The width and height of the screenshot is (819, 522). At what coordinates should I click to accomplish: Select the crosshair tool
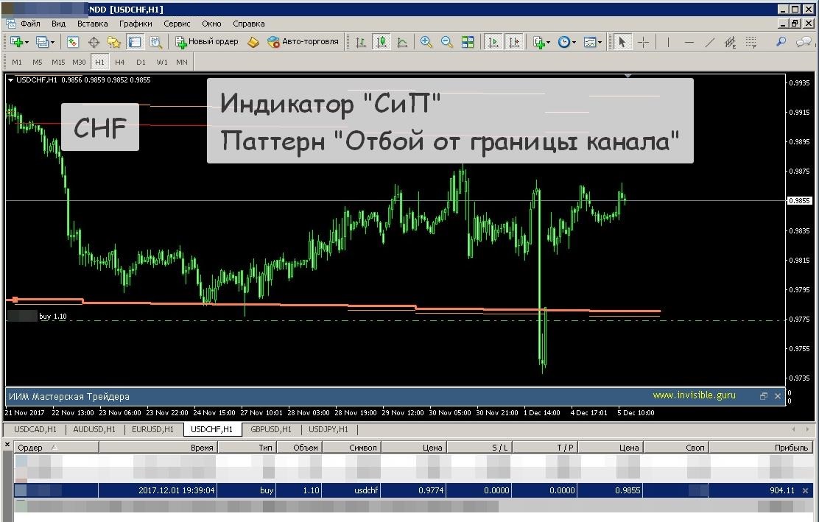click(x=644, y=42)
